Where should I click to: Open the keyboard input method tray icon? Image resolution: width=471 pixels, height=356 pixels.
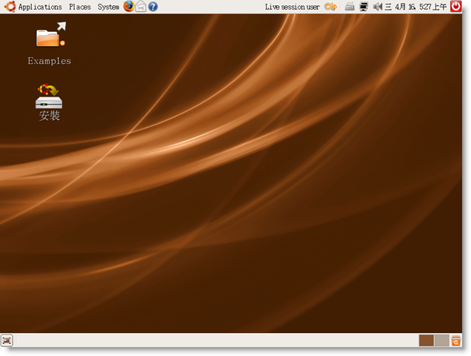[350, 7]
